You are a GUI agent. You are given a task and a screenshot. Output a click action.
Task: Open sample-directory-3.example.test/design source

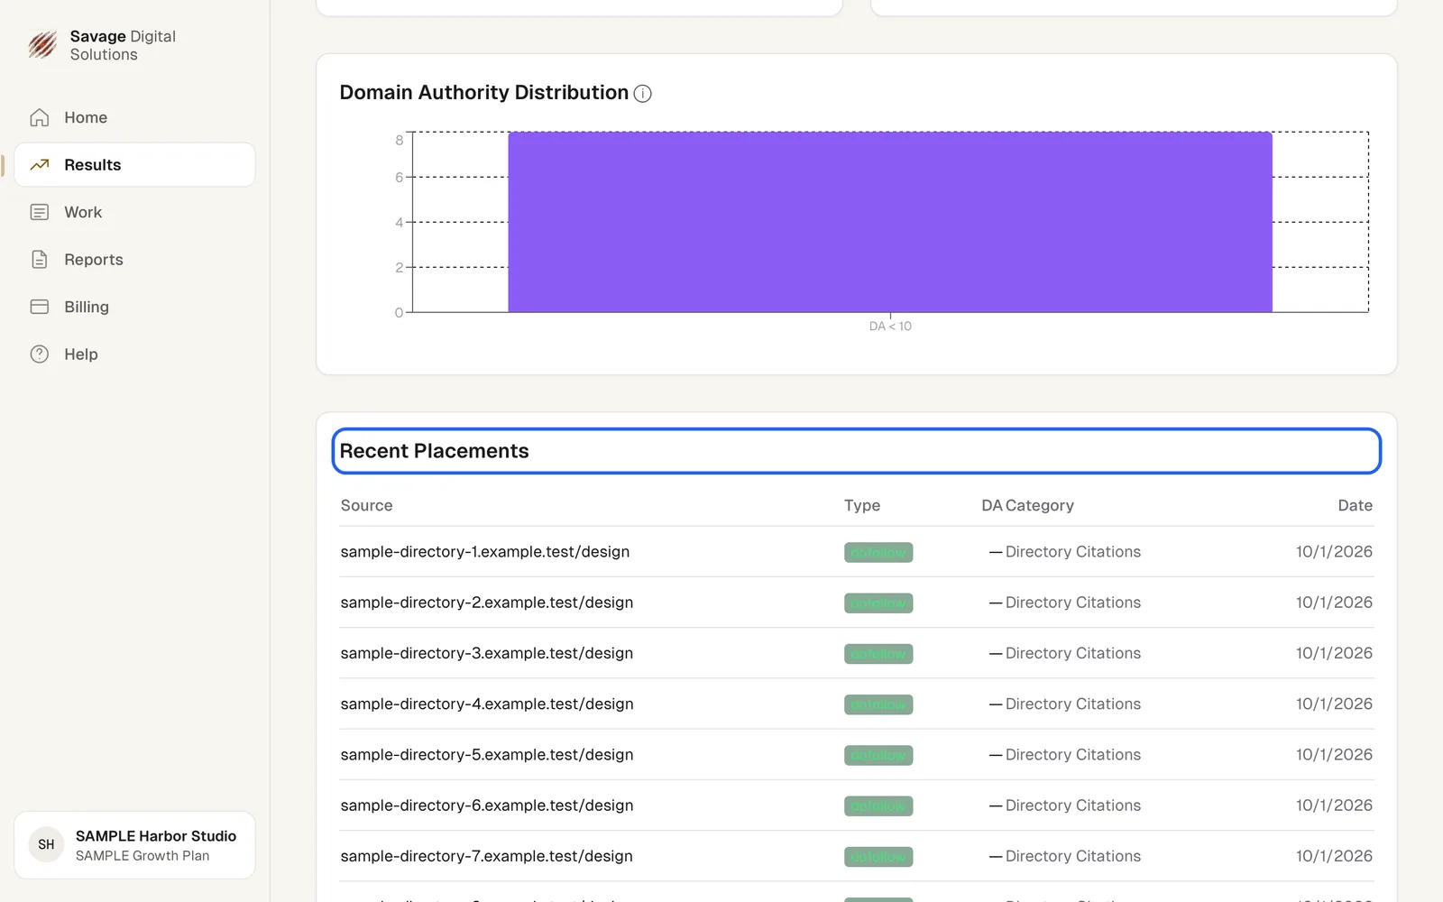coord(487,653)
